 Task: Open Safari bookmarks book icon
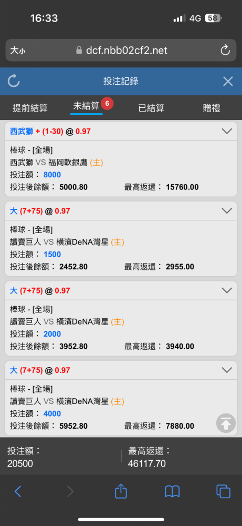[x=172, y=492]
